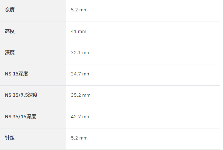This screenshot has width=223, height=150.
Task: Select the 42.7 mm value
Action: pyautogui.click(x=81, y=117)
